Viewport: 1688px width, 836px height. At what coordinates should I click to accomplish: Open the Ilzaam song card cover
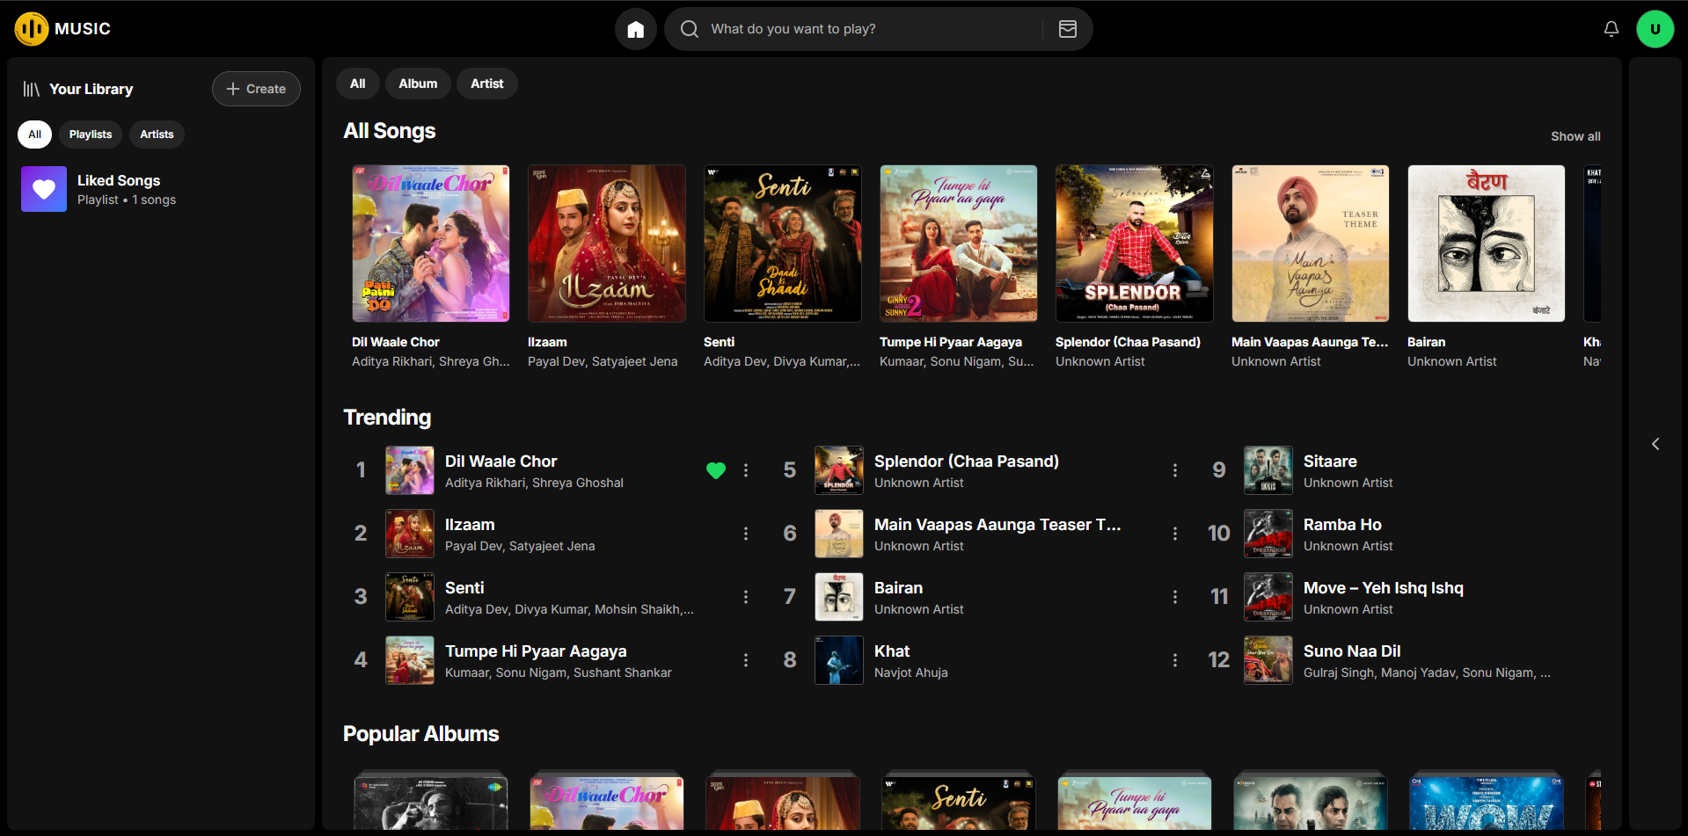pyautogui.click(x=607, y=244)
